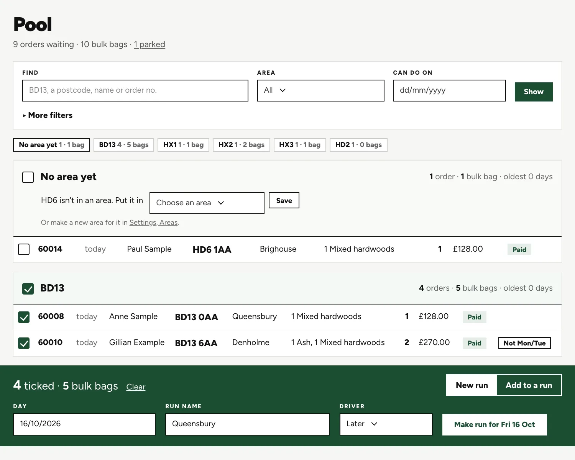This screenshot has width=575, height=460.
Task: Click the Run name field
Action: [x=247, y=424]
